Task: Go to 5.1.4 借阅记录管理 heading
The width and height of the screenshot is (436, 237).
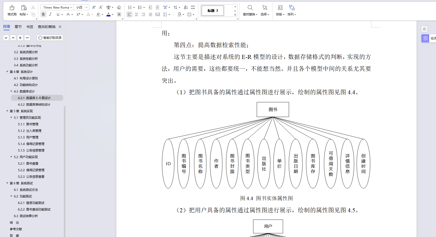Action: [x=31, y=144]
